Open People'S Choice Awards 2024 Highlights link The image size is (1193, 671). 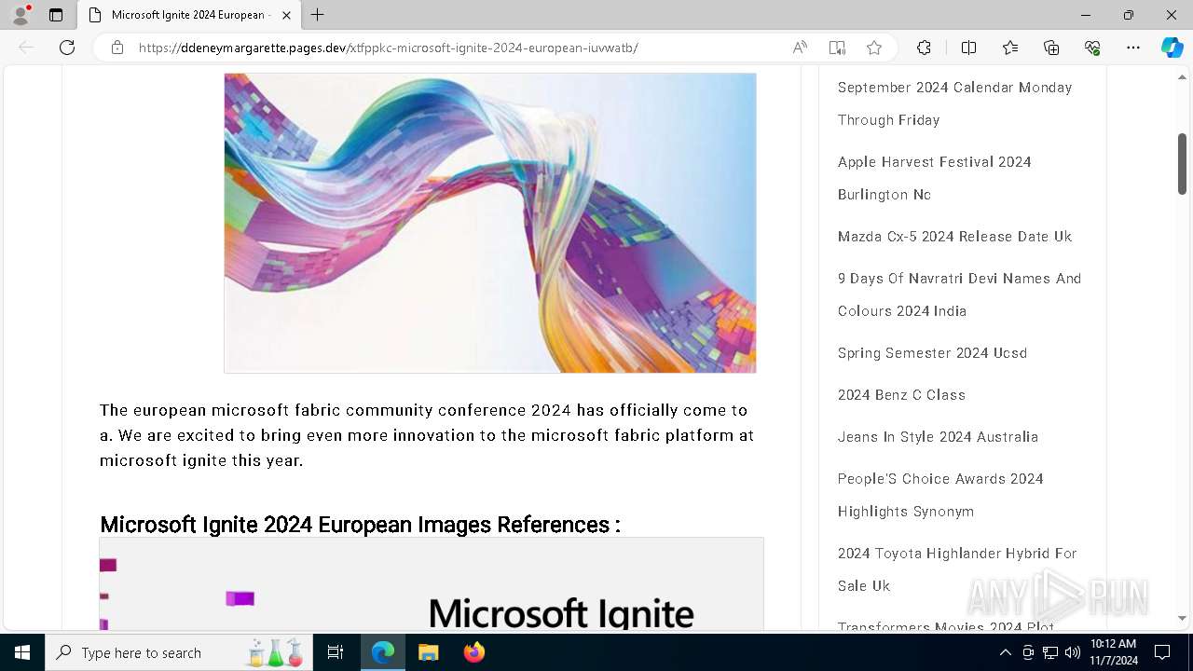click(x=940, y=495)
